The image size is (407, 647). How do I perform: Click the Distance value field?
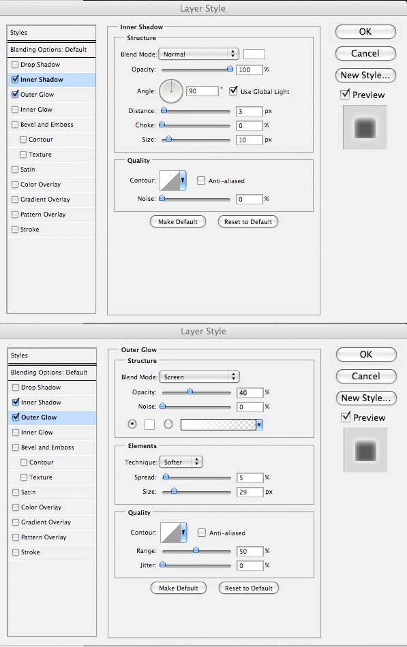click(x=250, y=112)
